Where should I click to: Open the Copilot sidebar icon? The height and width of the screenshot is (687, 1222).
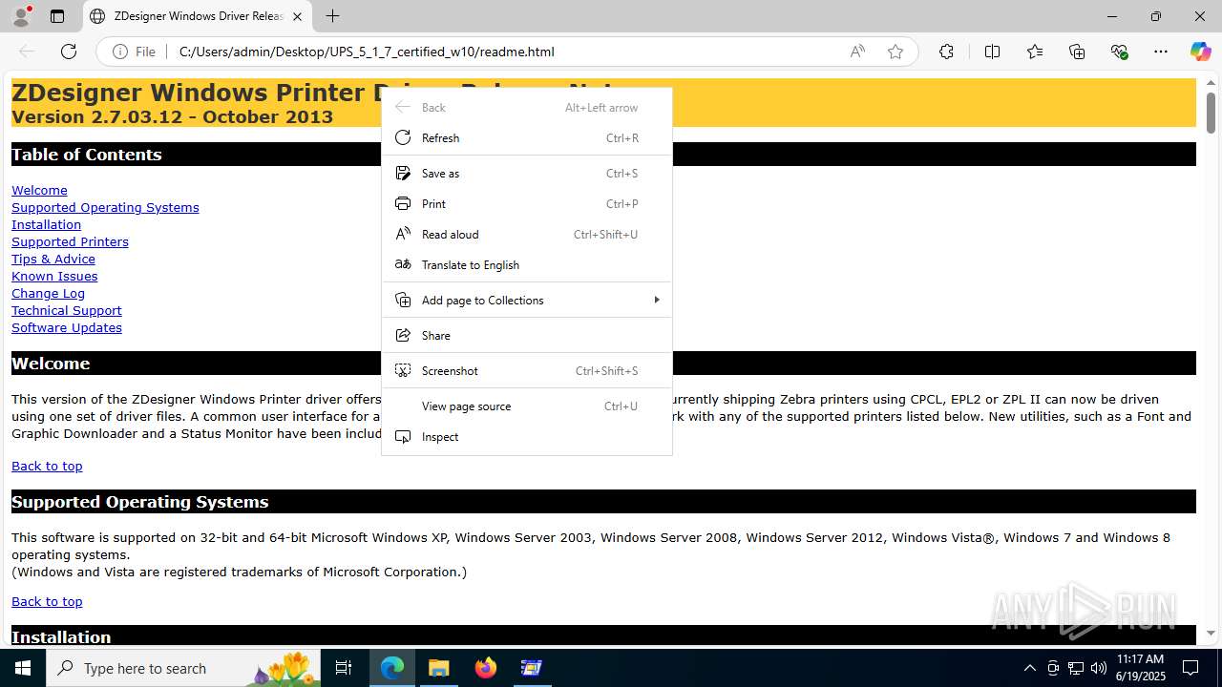tap(1200, 52)
